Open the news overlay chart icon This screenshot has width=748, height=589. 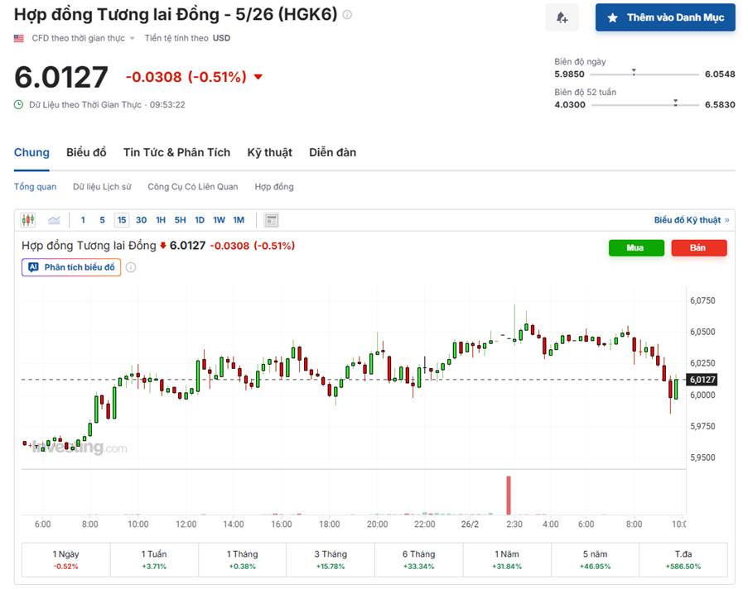[272, 220]
